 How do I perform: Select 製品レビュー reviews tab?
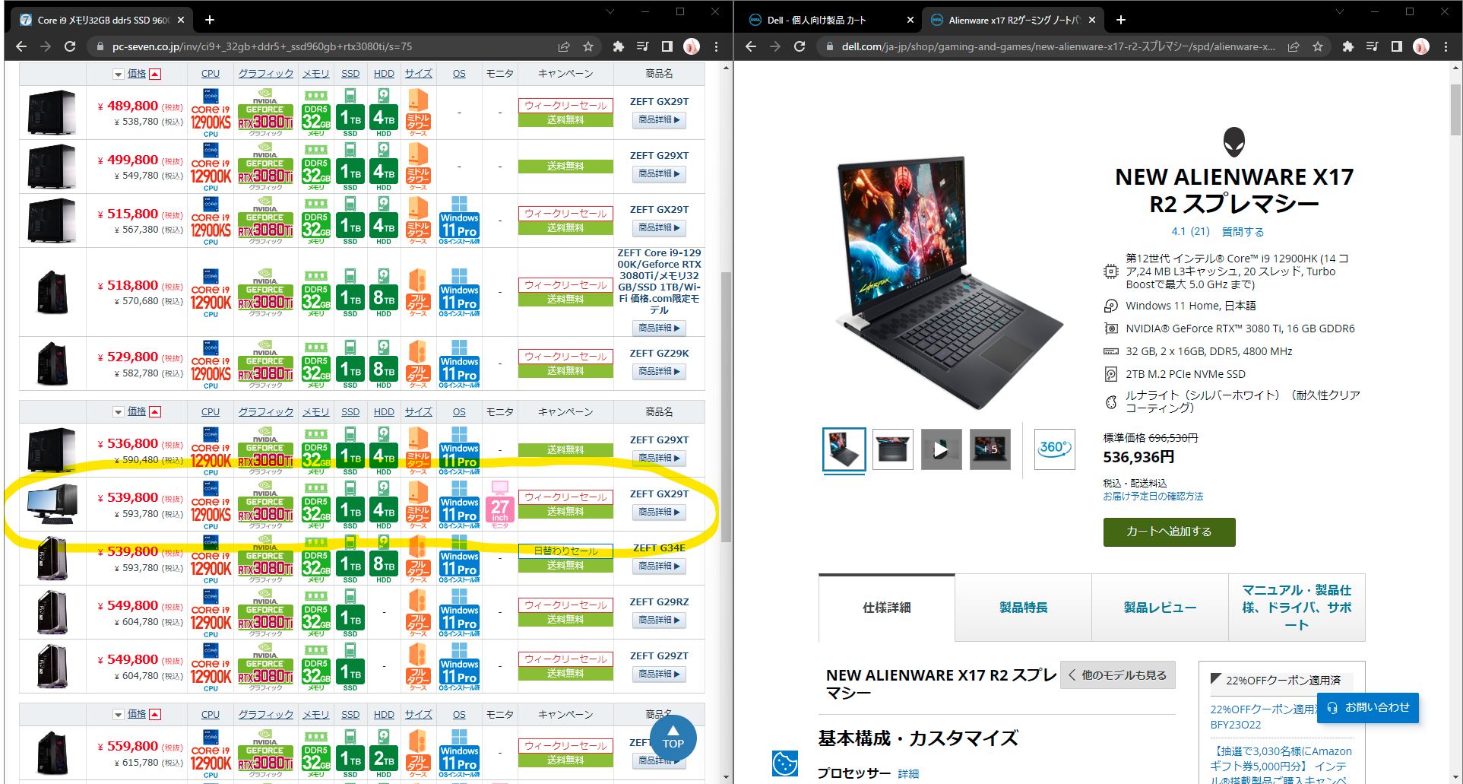click(1161, 608)
